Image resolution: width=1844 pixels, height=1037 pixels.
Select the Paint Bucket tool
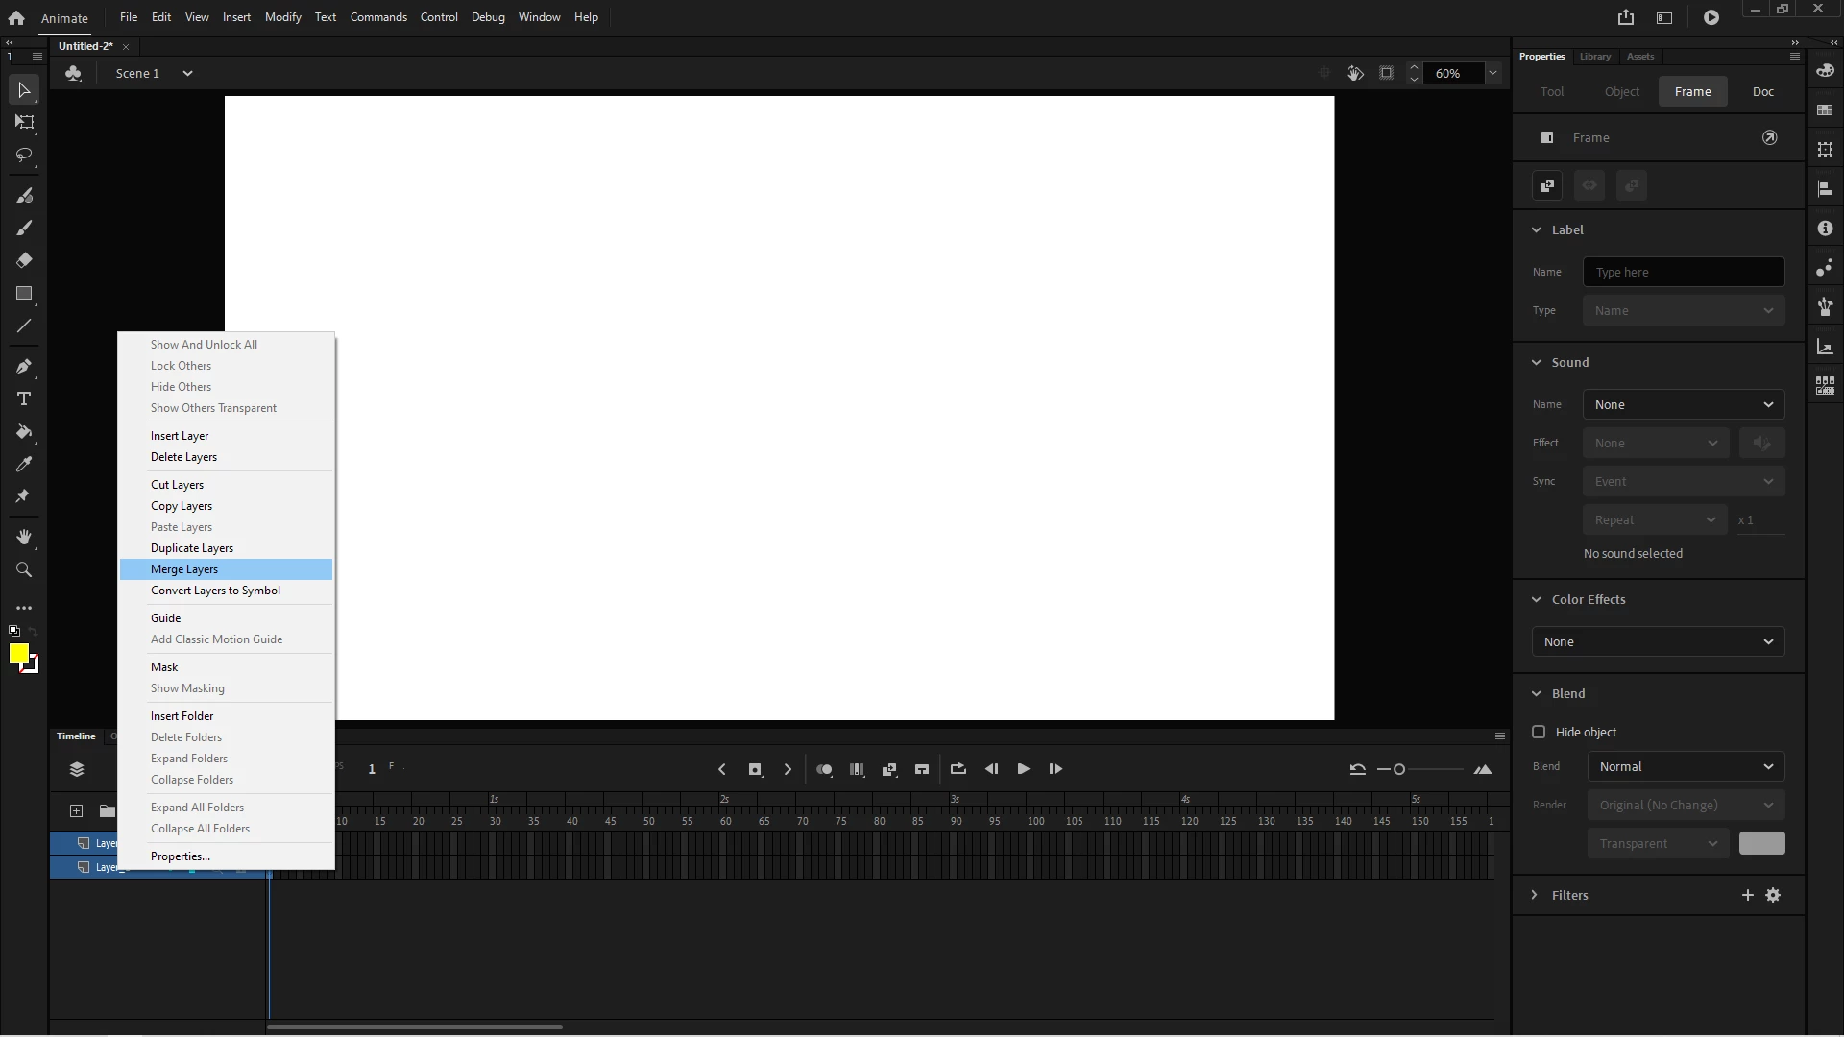(x=24, y=431)
